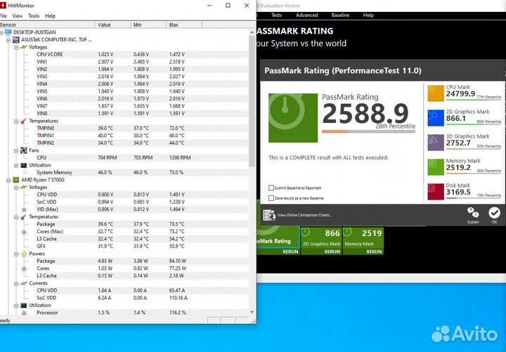506x352 pixels.
Task: Open PerformanceTest Advanced menu
Action: pyautogui.click(x=306, y=15)
